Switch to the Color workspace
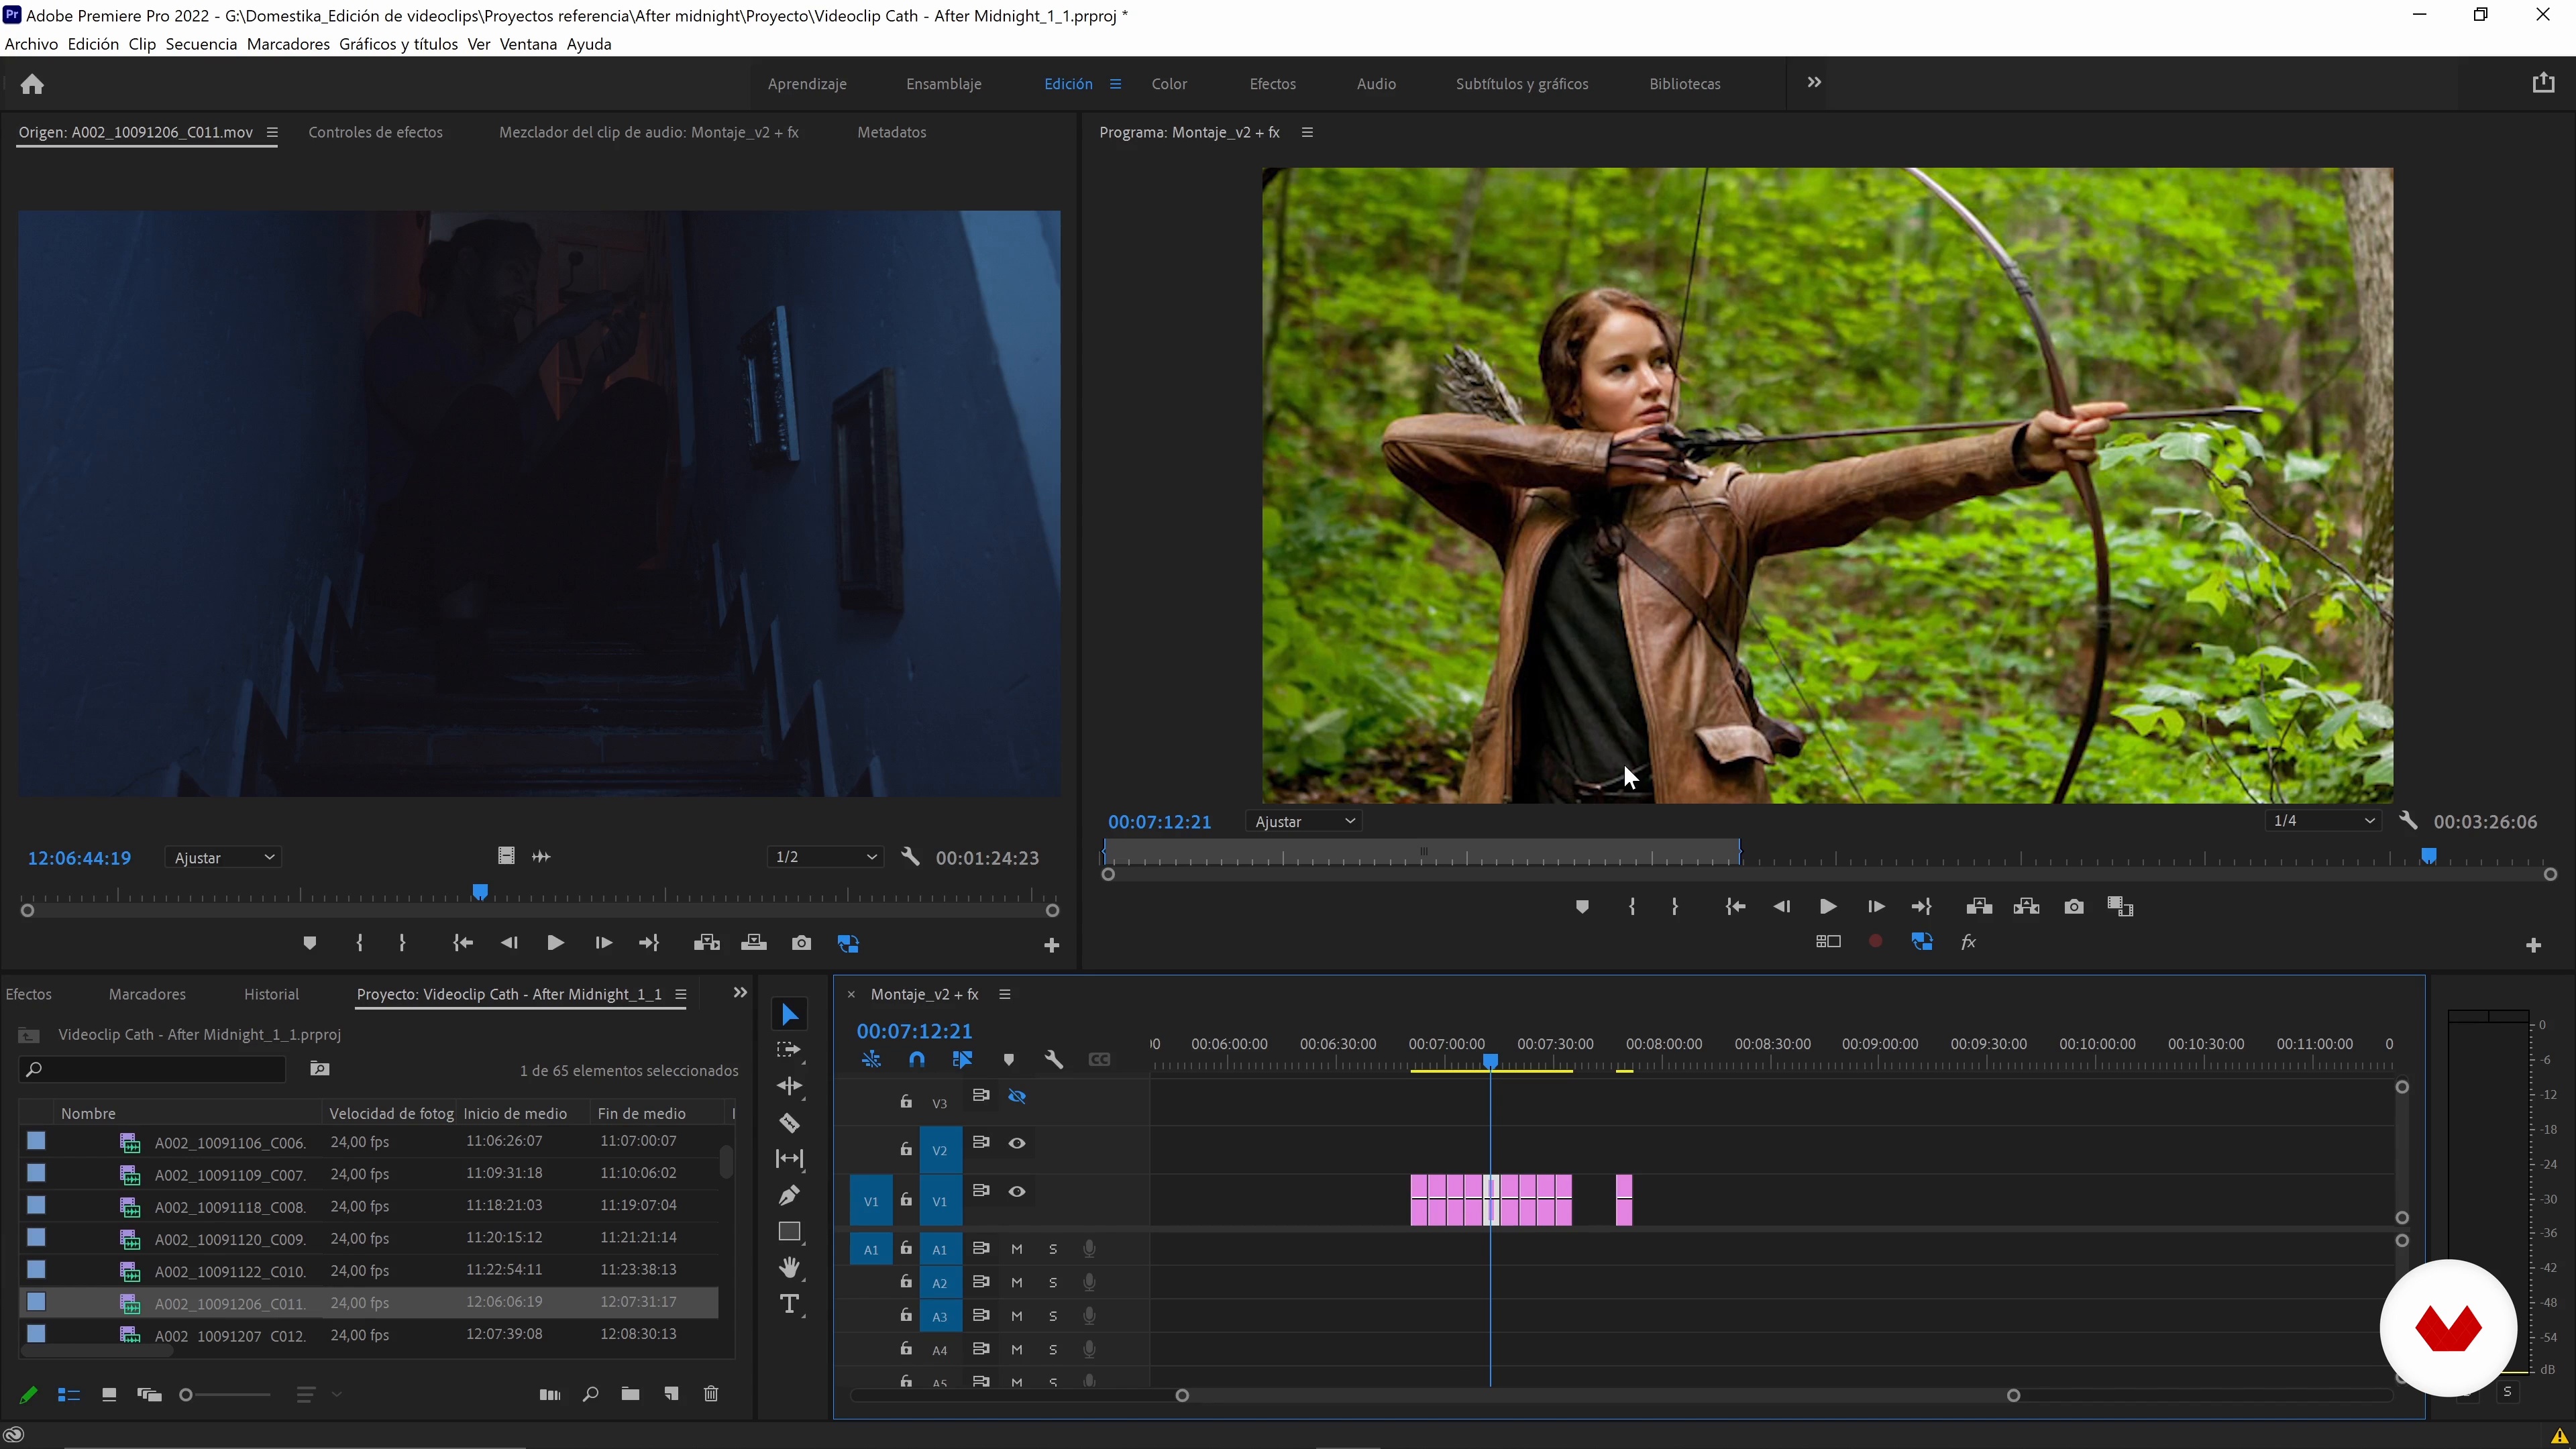The width and height of the screenshot is (2576, 1449). point(1169,84)
